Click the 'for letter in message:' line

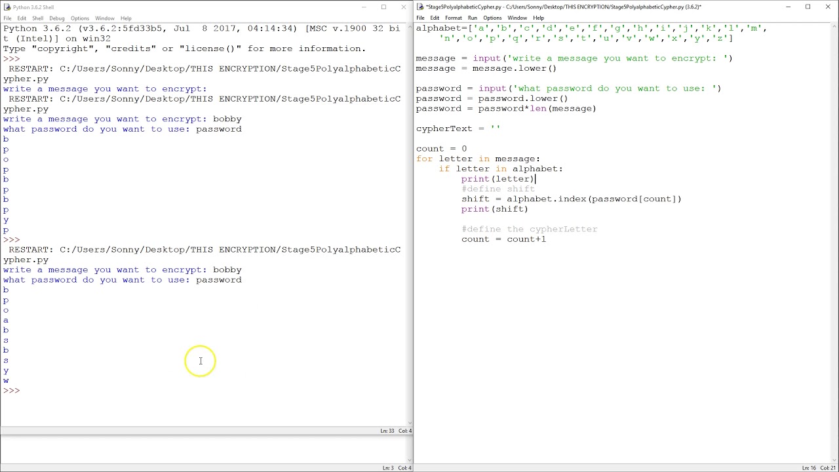(x=478, y=159)
